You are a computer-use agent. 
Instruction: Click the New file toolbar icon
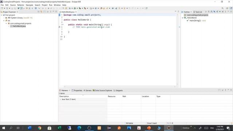pyautogui.click(x=2, y=8)
